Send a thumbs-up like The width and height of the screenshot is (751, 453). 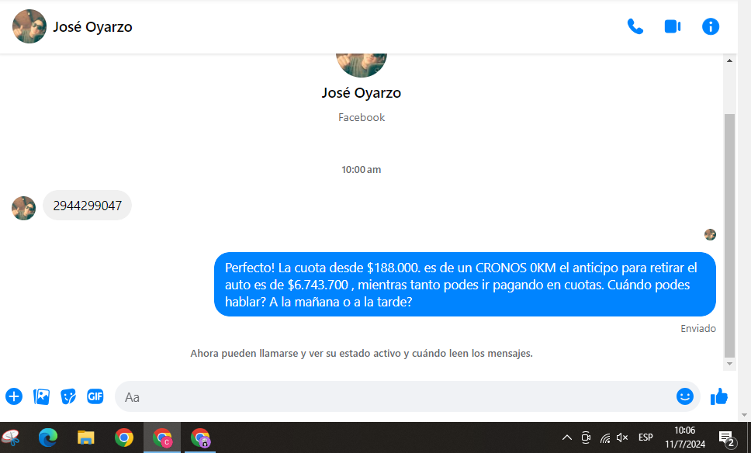(x=719, y=396)
